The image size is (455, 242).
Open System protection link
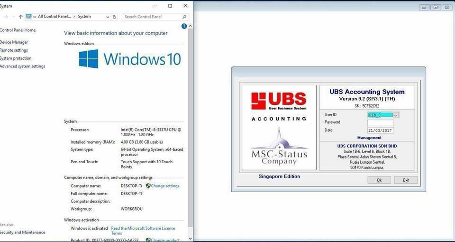click(15, 58)
